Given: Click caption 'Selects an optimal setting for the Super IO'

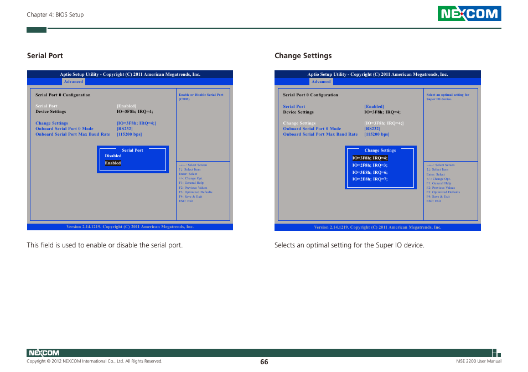Looking at the screenshot, I should click(349, 245).
